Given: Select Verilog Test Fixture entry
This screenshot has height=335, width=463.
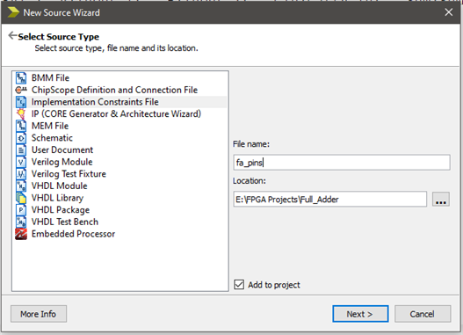Looking at the screenshot, I should [69, 174].
